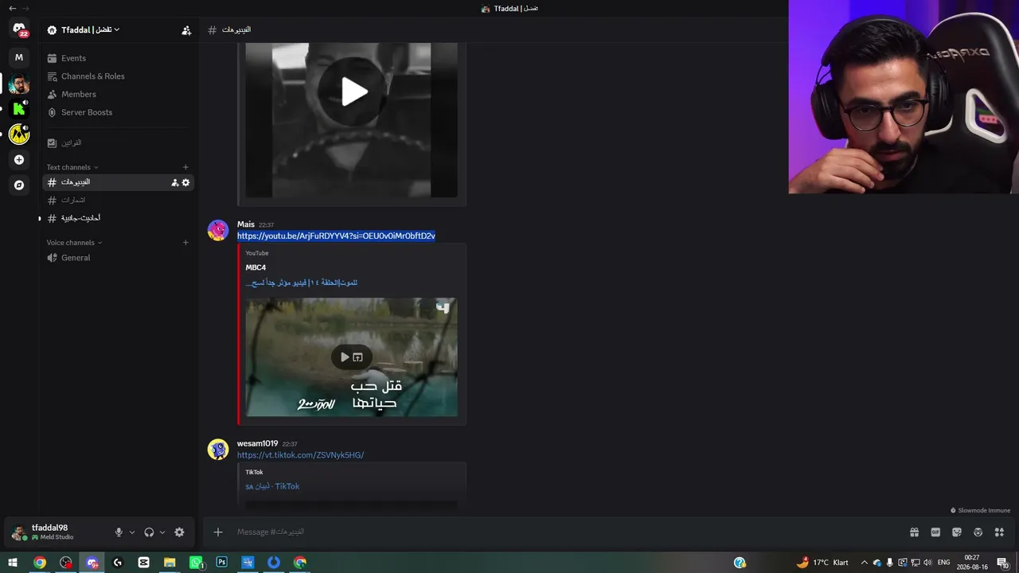This screenshot has height=573, width=1019.
Task: Open the 17°C Klart weather widget
Action: 822,563
